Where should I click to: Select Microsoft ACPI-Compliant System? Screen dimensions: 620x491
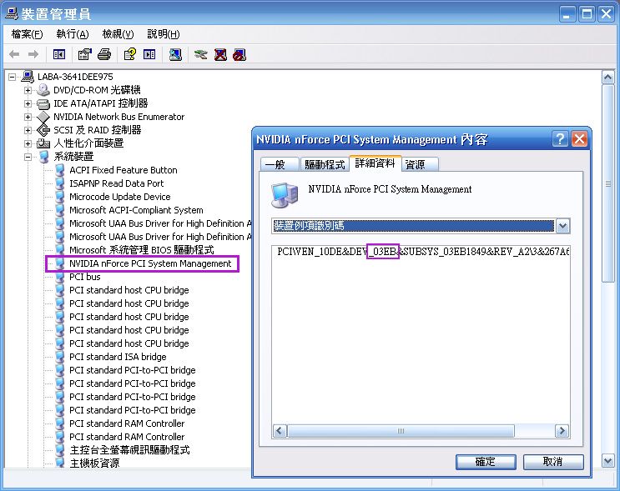136,211
